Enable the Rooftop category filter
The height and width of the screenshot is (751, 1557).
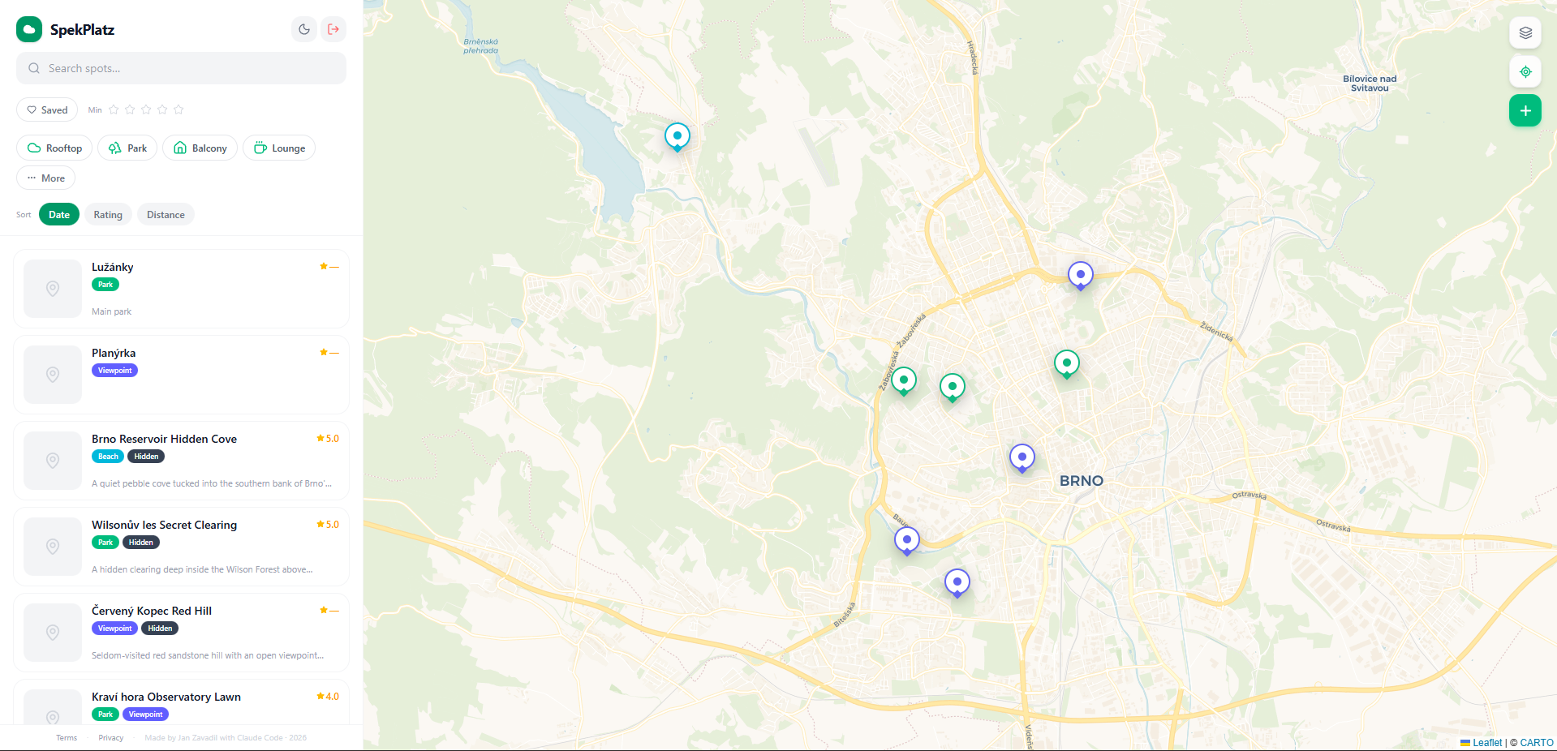point(55,148)
